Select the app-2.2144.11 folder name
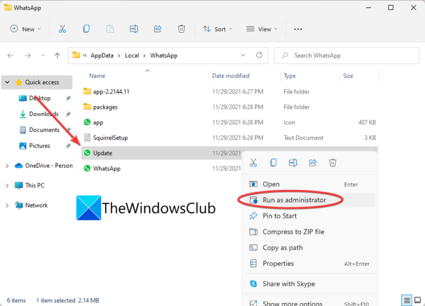Screen dimensions: 425x306 (111, 92)
